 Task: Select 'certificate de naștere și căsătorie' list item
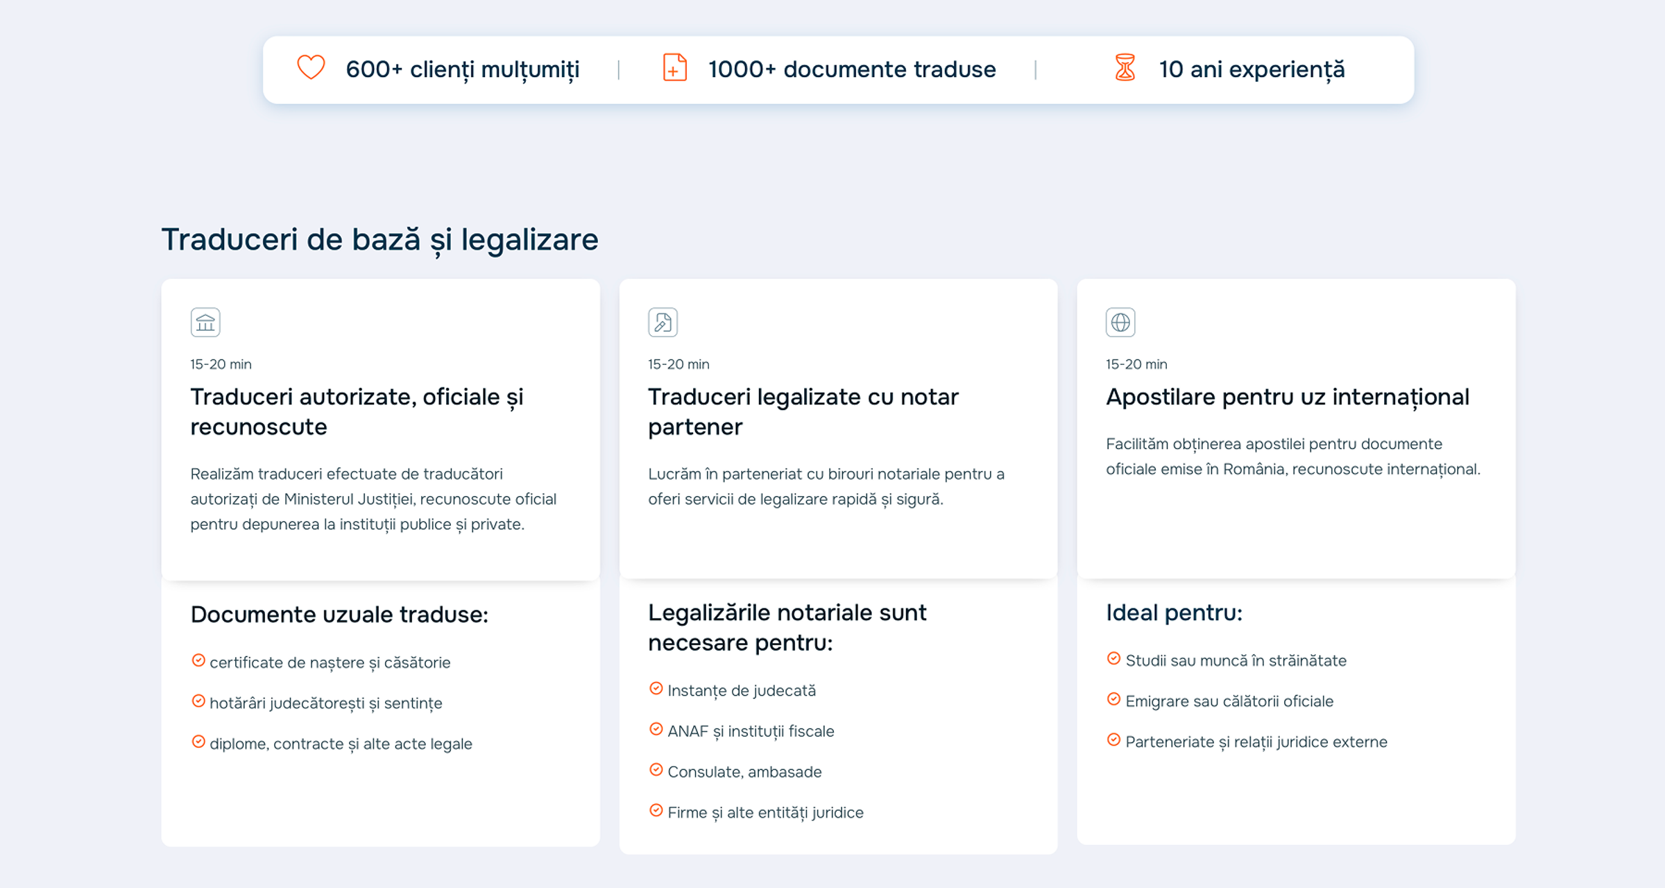330,663
